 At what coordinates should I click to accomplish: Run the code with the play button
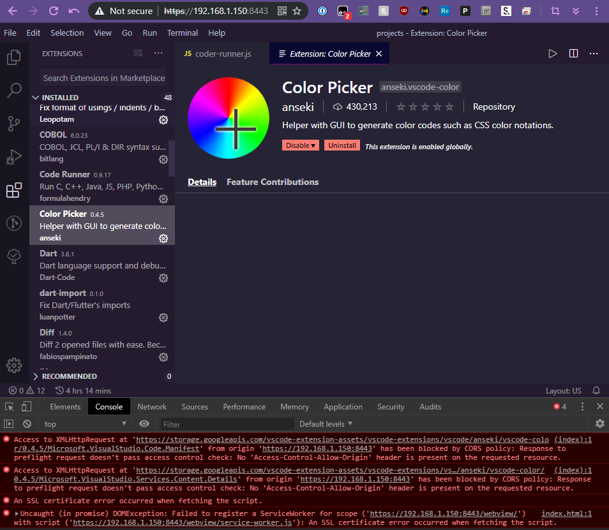[x=552, y=54]
